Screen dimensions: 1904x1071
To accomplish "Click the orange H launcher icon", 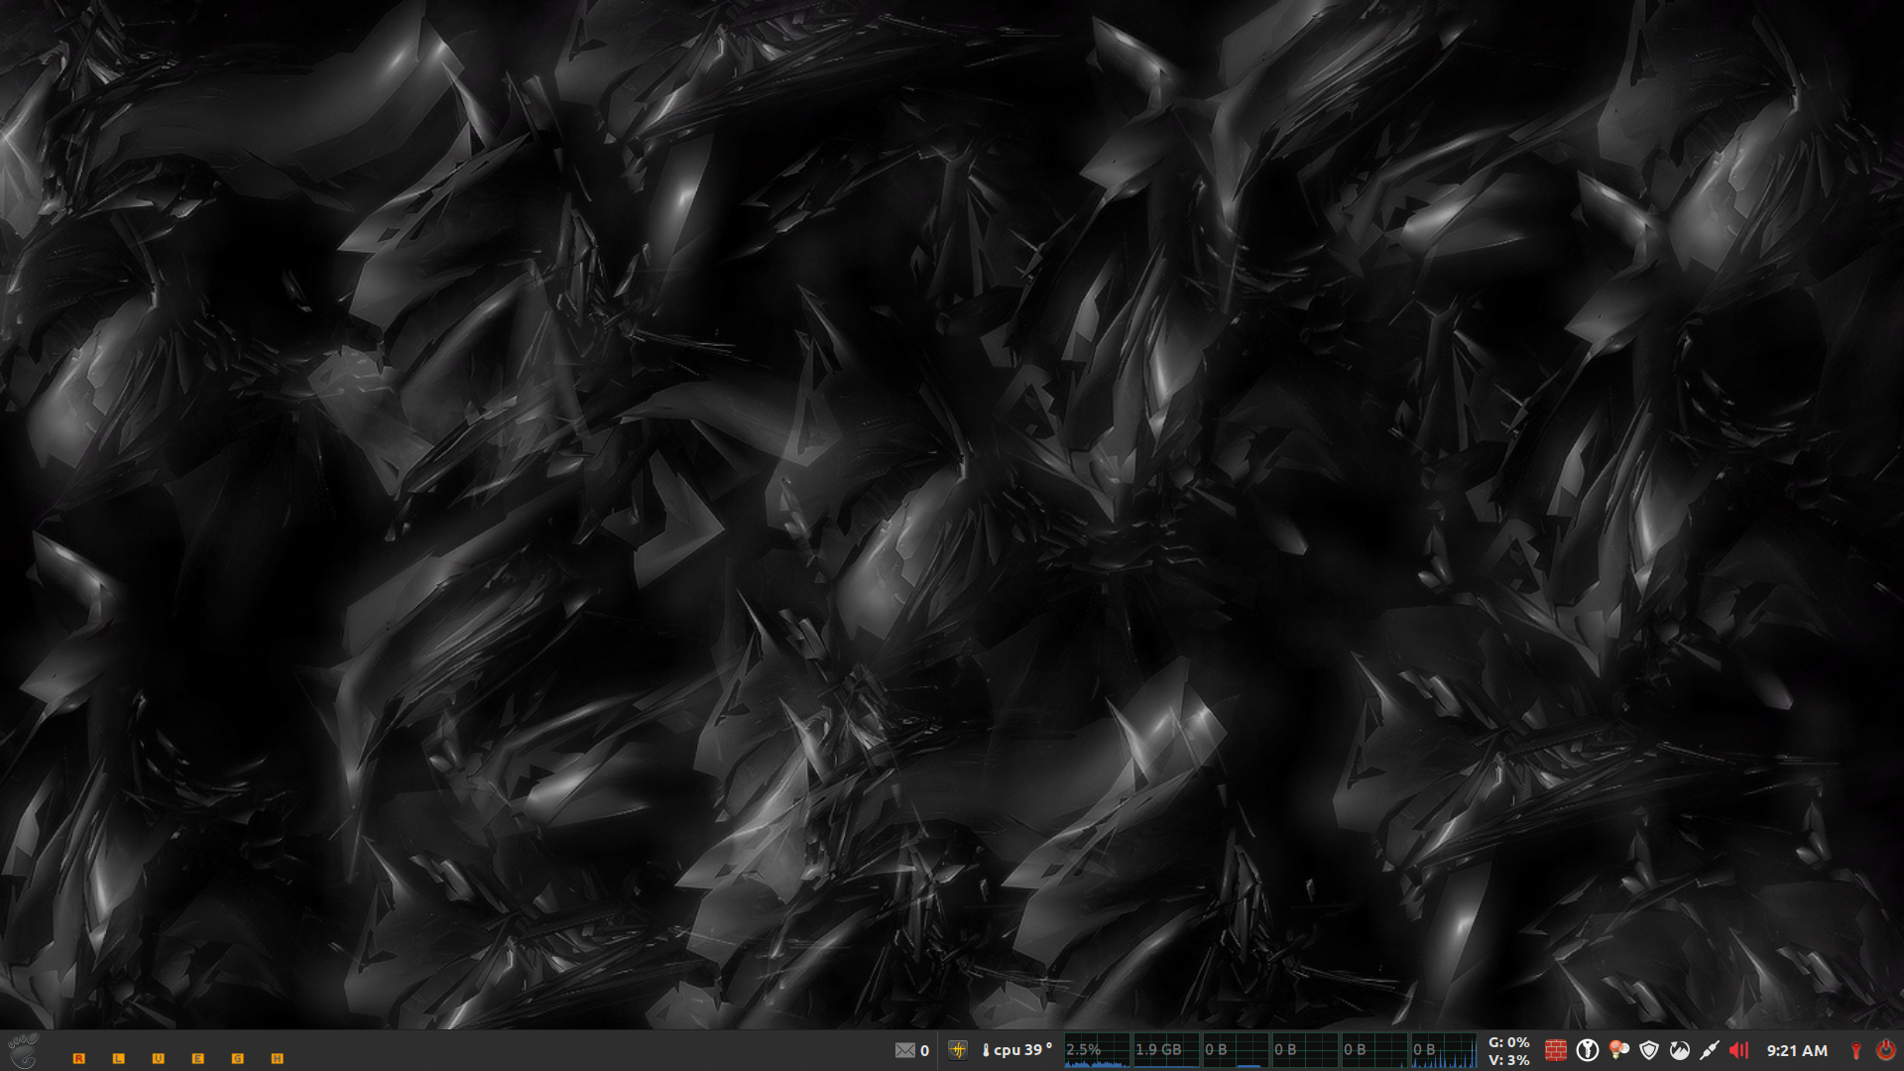I will 278,1058.
